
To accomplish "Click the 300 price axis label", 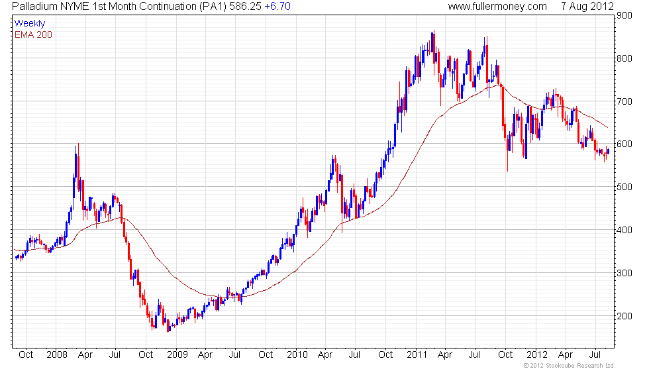I will coord(624,273).
